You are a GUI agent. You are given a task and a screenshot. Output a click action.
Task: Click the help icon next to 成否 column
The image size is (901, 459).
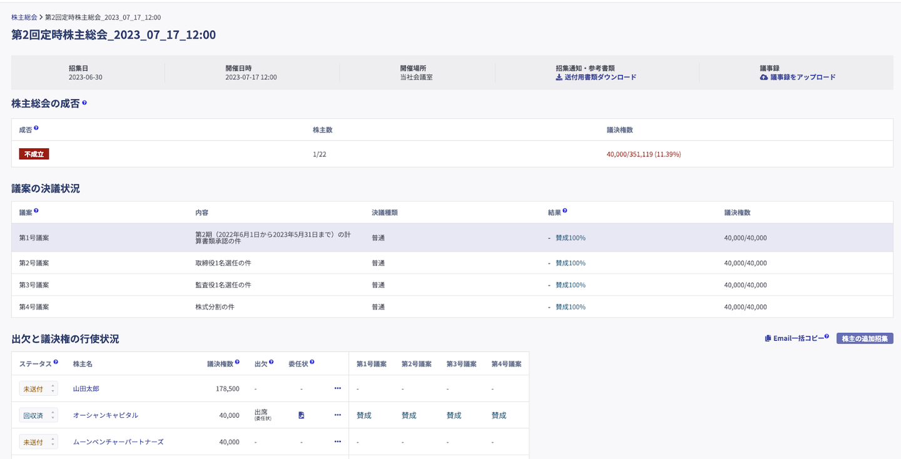coord(36,128)
